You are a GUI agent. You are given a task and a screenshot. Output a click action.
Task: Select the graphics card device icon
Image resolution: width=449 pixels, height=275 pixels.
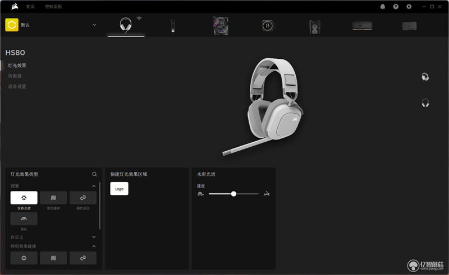point(410,26)
